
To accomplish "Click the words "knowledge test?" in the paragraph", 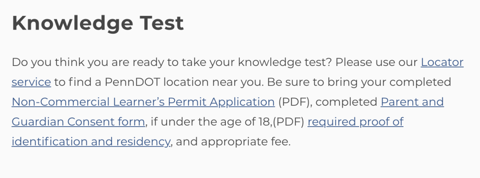I will (285, 62).
